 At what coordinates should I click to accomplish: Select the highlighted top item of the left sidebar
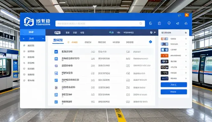point(32,32)
